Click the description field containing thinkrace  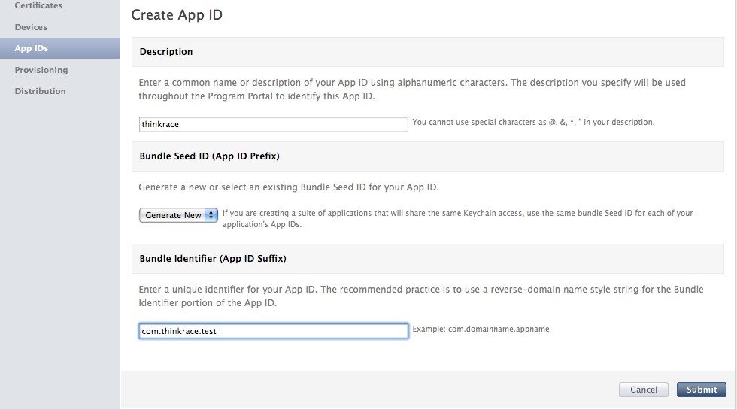(x=273, y=124)
